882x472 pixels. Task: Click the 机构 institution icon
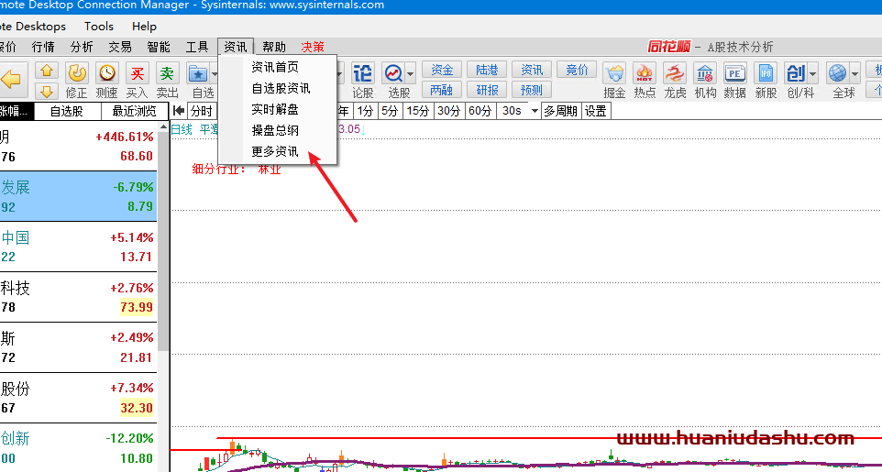(x=705, y=74)
